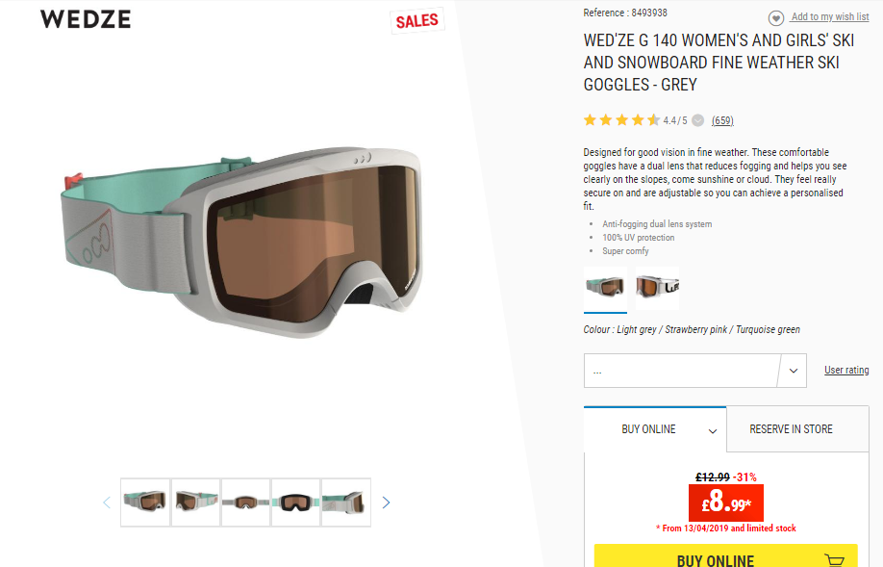Open the size selection dropdown
883x567 pixels.
[x=694, y=371]
